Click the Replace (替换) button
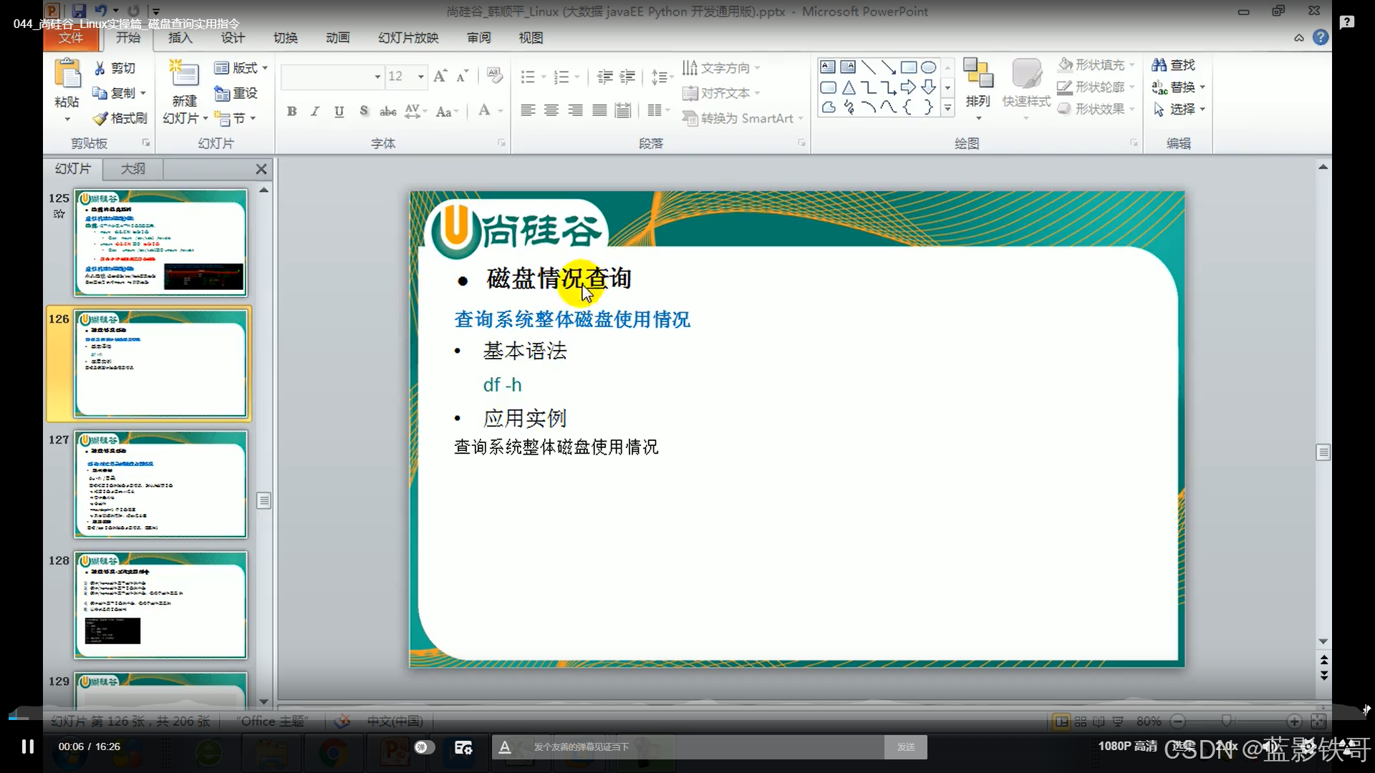 click(1177, 87)
